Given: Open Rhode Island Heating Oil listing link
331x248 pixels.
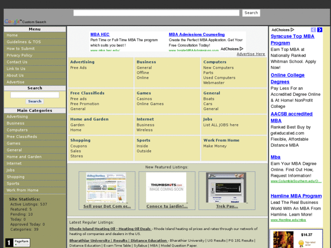Looking at the screenshot, I should pos(110,229).
